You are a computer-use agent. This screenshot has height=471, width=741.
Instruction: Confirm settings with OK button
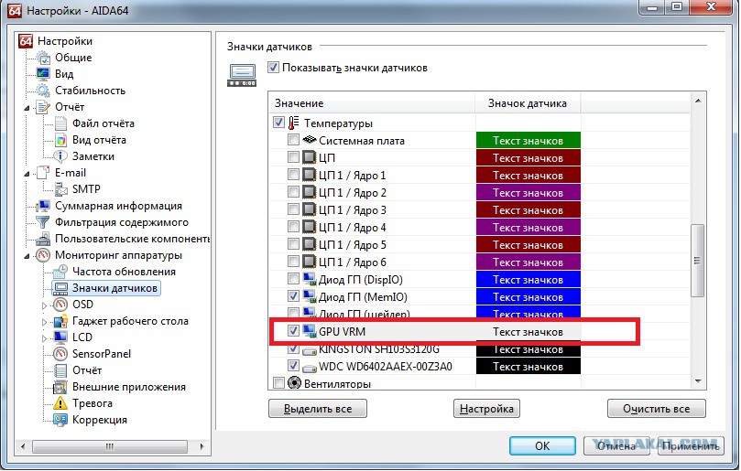[x=542, y=446]
